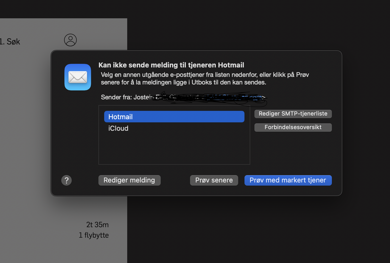
Task: Click the Mail envelope app icon
Action: pos(78,77)
